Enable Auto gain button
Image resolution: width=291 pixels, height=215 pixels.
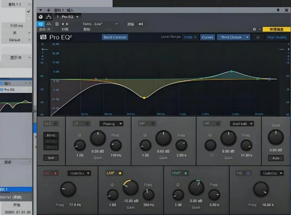click(276, 158)
